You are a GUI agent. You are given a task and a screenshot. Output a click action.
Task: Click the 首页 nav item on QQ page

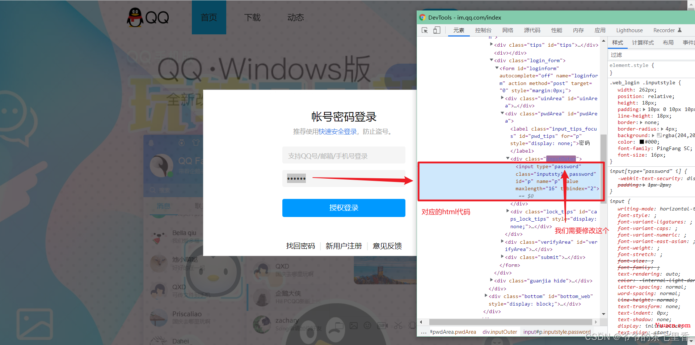pos(209,17)
